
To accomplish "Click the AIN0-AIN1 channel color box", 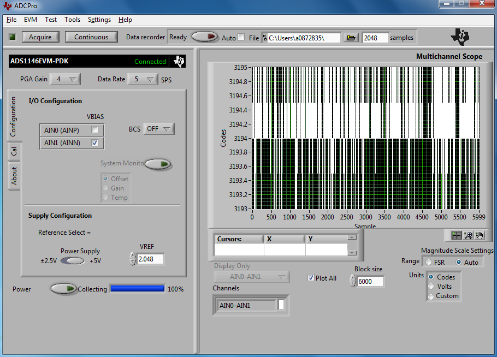I will click(281, 305).
